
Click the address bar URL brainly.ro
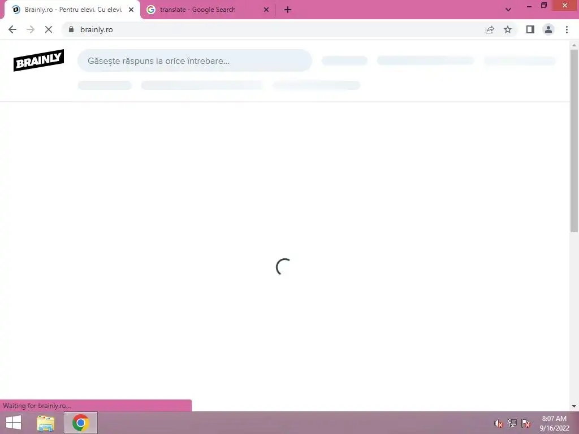click(96, 29)
